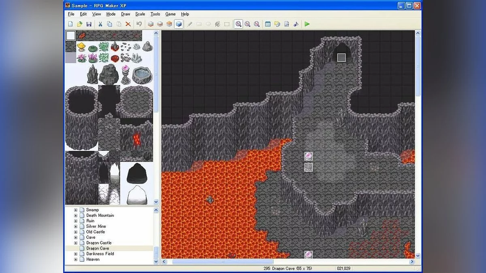The image size is (486, 273).
Task: Open the Game menu
Action: (x=170, y=14)
